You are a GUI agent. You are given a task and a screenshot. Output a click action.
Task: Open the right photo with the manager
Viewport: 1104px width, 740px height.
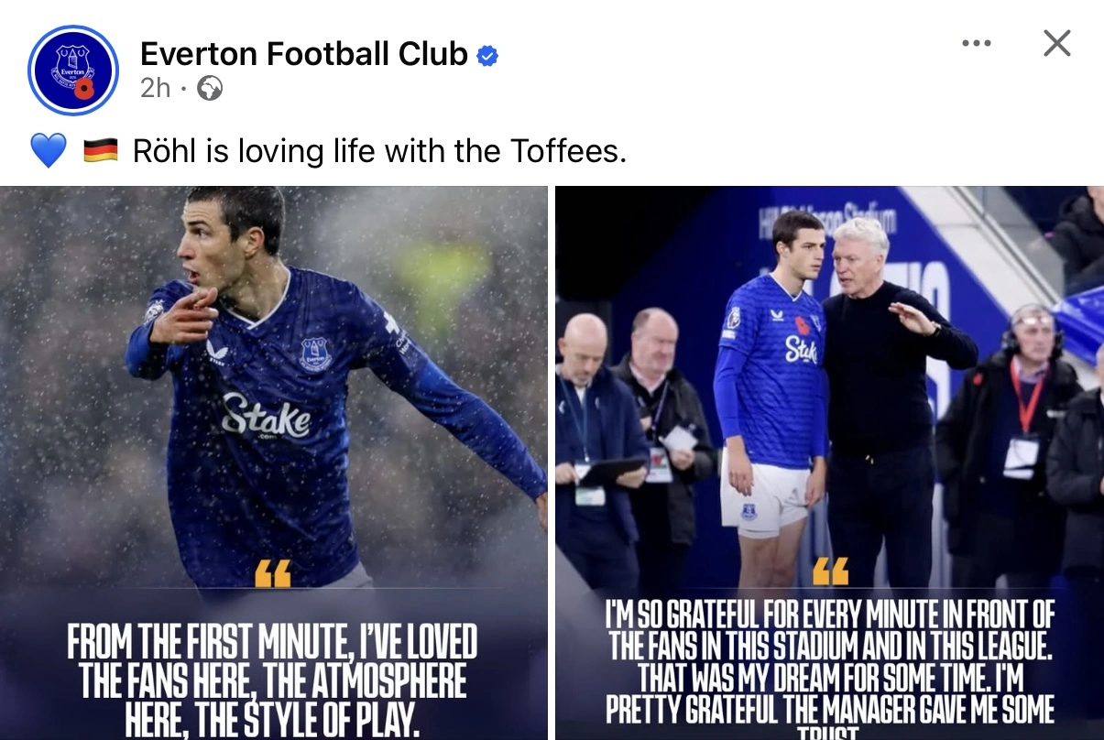coord(829,462)
